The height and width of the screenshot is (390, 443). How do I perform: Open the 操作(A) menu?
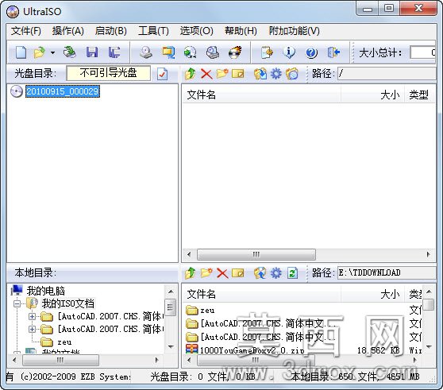tap(68, 31)
